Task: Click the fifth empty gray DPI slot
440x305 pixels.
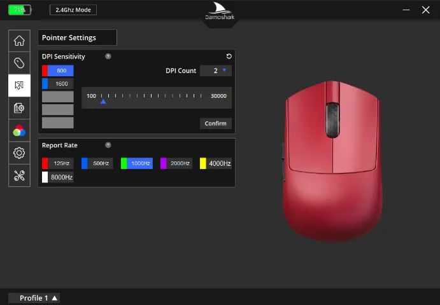Action: pyautogui.click(x=58, y=123)
